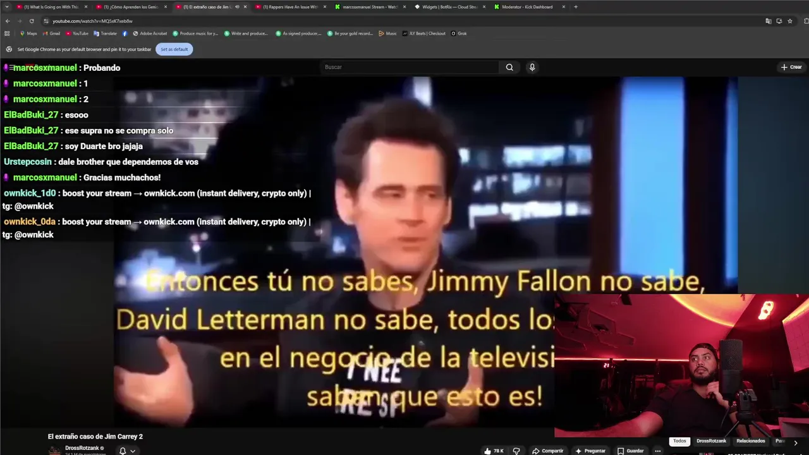The image size is (809, 455).
Task: Switch to Rappers Have An Issue tab
Action: tap(289, 7)
